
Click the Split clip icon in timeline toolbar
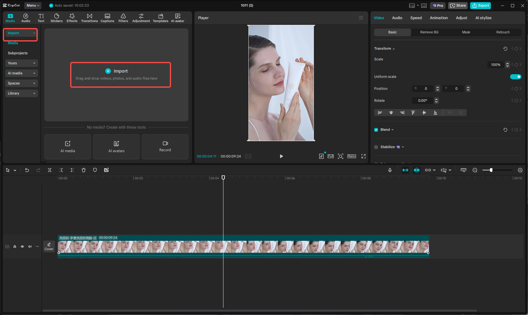tap(49, 170)
